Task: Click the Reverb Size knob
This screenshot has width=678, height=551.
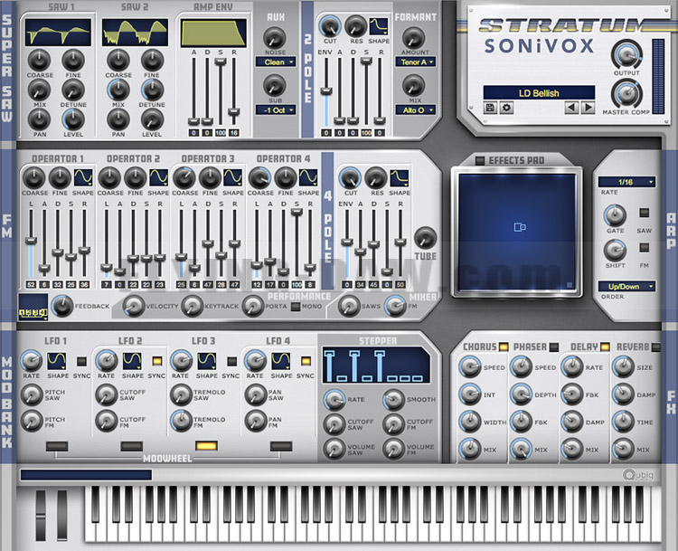Action: pyautogui.click(x=624, y=367)
